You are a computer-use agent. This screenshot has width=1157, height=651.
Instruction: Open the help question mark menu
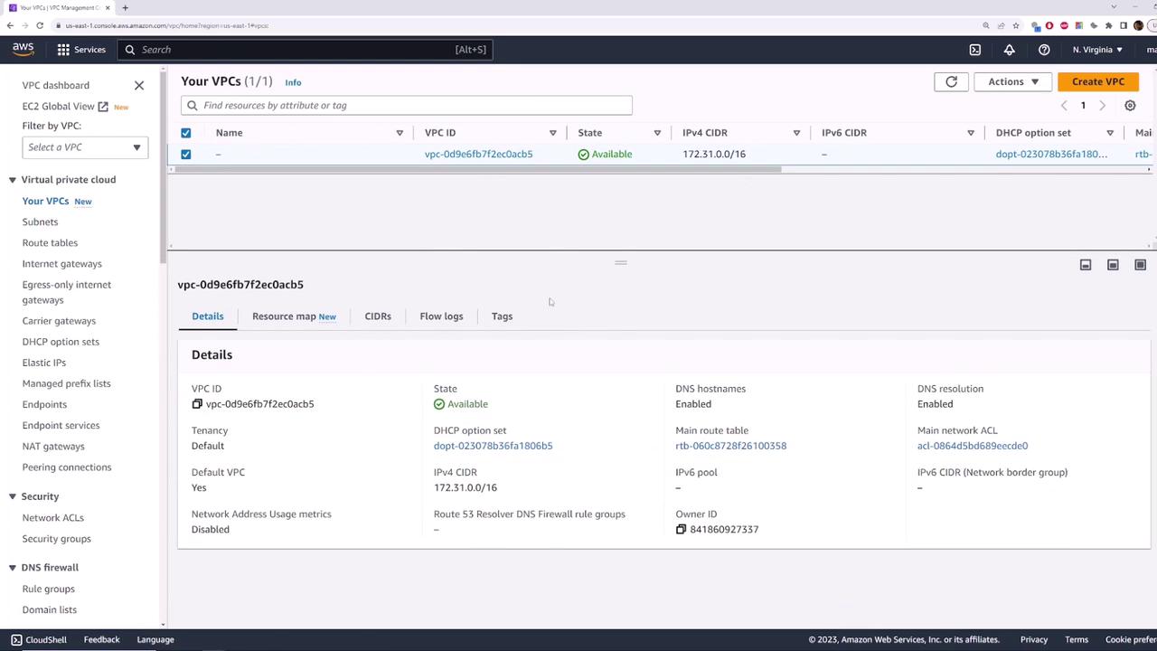click(1044, 50)
